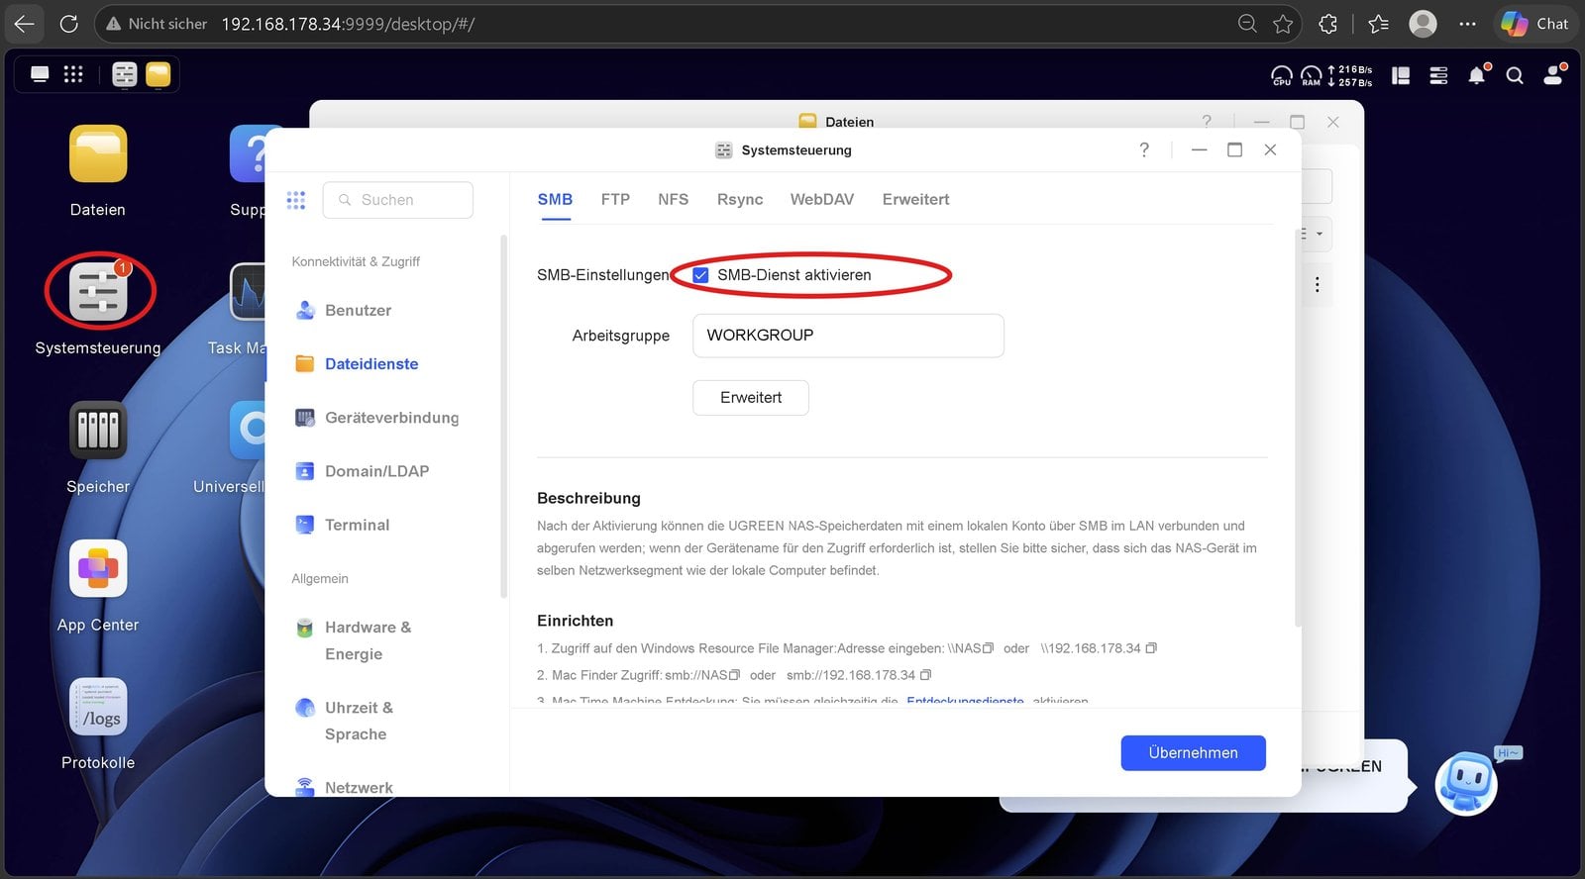Open browser favorites list icon

point(1378,24)
